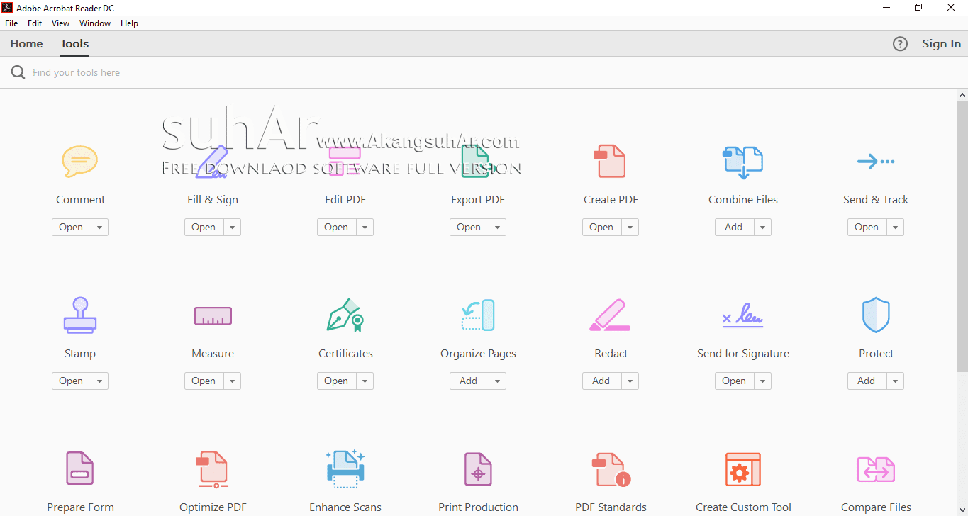Viewport: 968px width, 516px height.
Task: Click Add button under Redact
Action: pyautogui.click(x=602, y=381)
